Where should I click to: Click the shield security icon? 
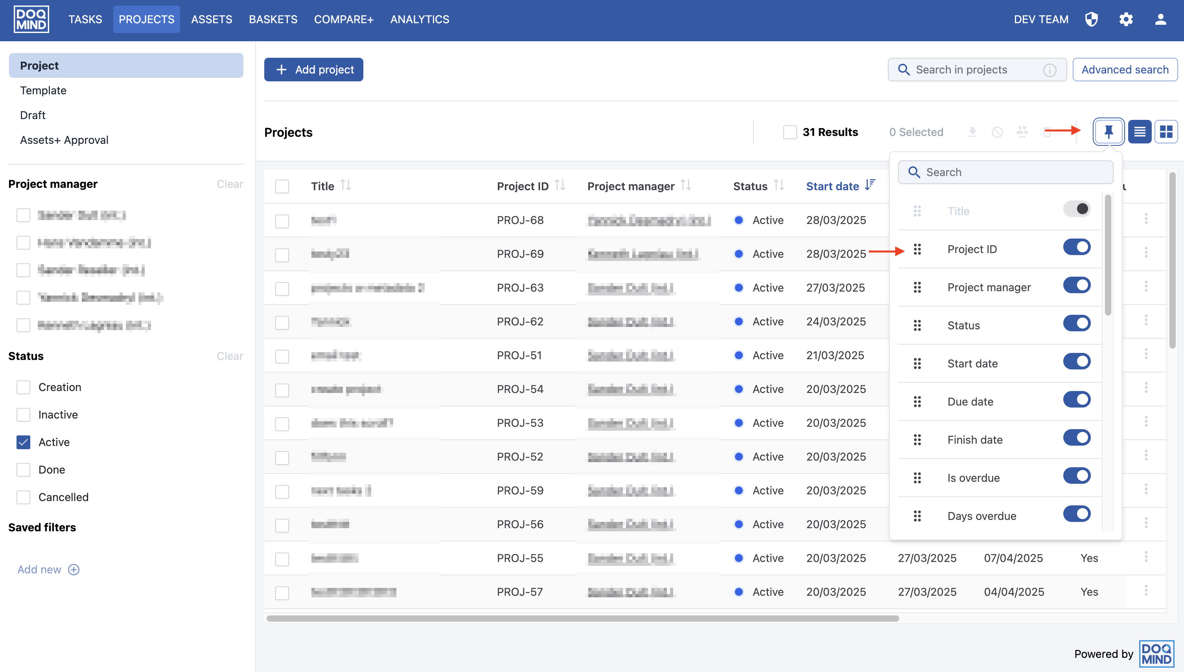[x=1092, y=19]
